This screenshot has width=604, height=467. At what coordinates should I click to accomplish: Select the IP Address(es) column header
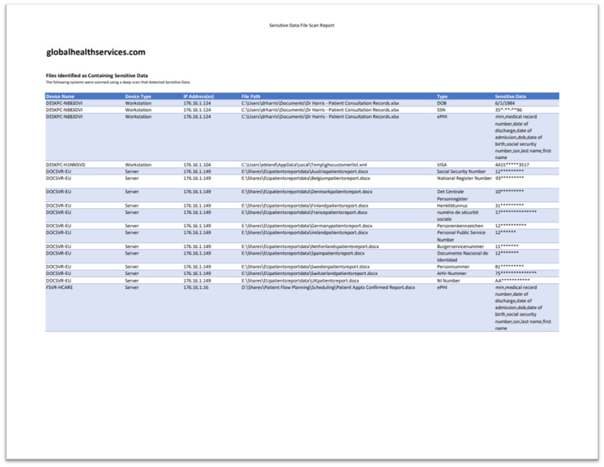(x=198, y=96)
